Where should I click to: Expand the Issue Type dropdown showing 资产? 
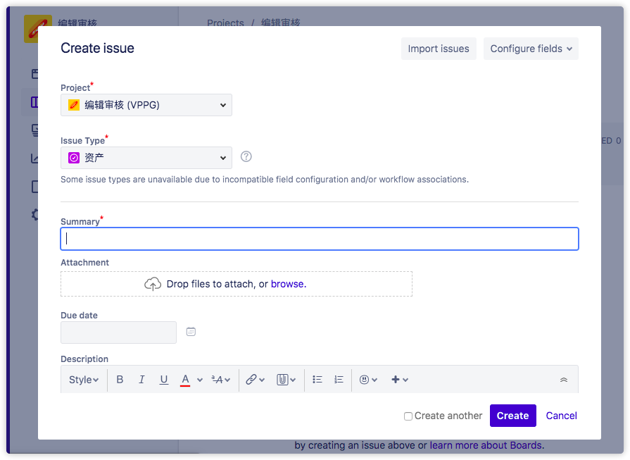point(146,158)
